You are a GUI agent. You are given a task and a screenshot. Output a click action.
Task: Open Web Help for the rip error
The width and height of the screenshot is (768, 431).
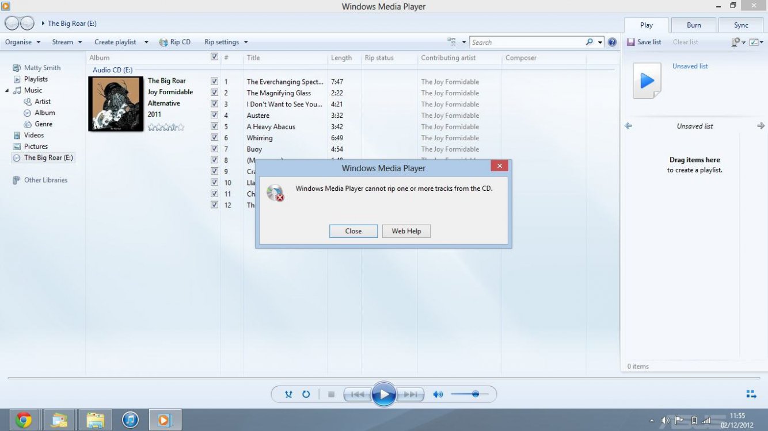406,231
